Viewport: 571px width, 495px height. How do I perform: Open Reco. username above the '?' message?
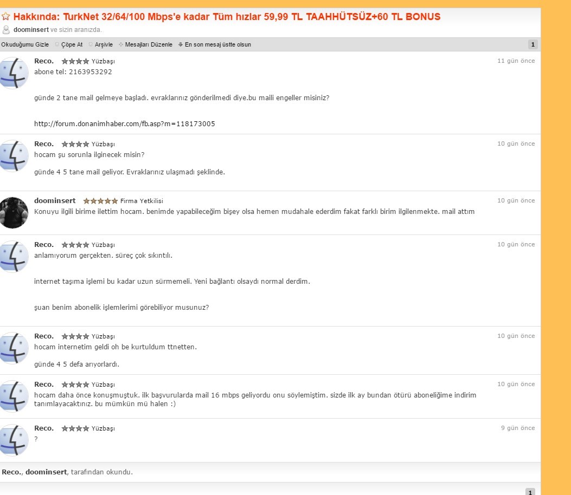(x=44, y=428)
